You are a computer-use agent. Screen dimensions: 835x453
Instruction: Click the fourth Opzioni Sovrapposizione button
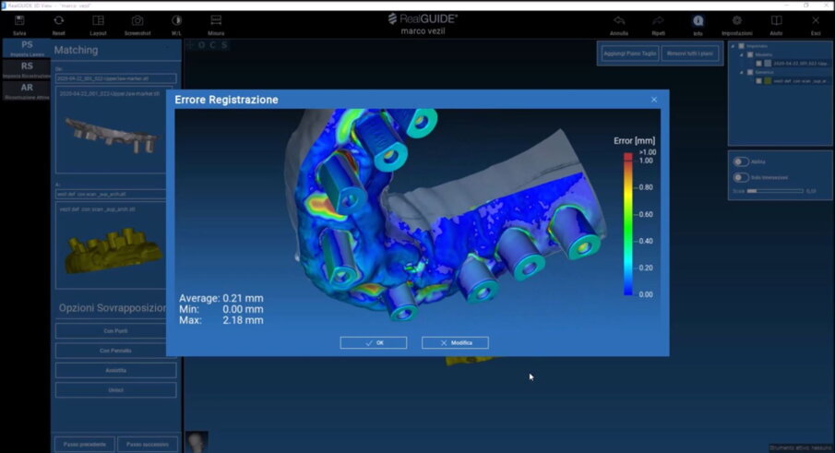(x=115, y=390)
